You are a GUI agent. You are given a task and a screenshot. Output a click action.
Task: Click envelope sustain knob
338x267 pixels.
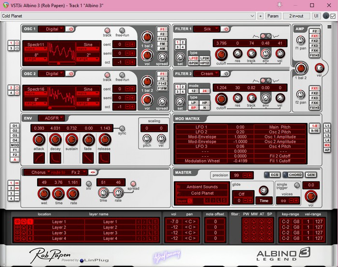point(71,140)
